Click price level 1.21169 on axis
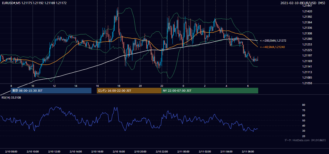This screenshot has height=154, width=329. click(307, 61)
